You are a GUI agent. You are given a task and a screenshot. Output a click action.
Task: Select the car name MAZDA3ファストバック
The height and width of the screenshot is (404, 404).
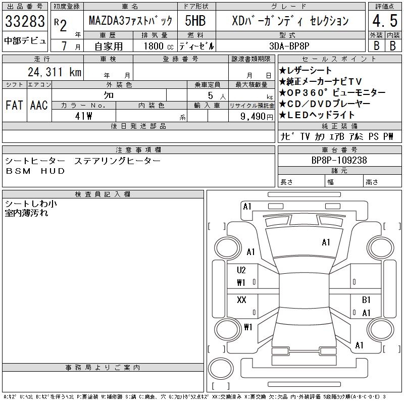point(130,21)
